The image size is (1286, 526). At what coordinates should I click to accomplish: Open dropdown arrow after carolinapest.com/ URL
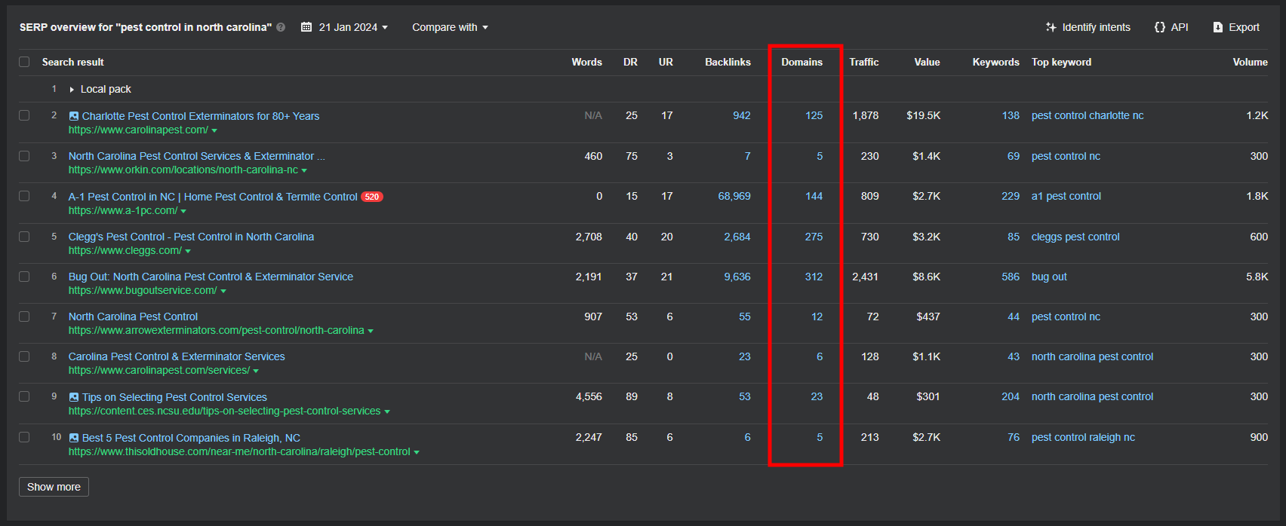tap(214, 131)
